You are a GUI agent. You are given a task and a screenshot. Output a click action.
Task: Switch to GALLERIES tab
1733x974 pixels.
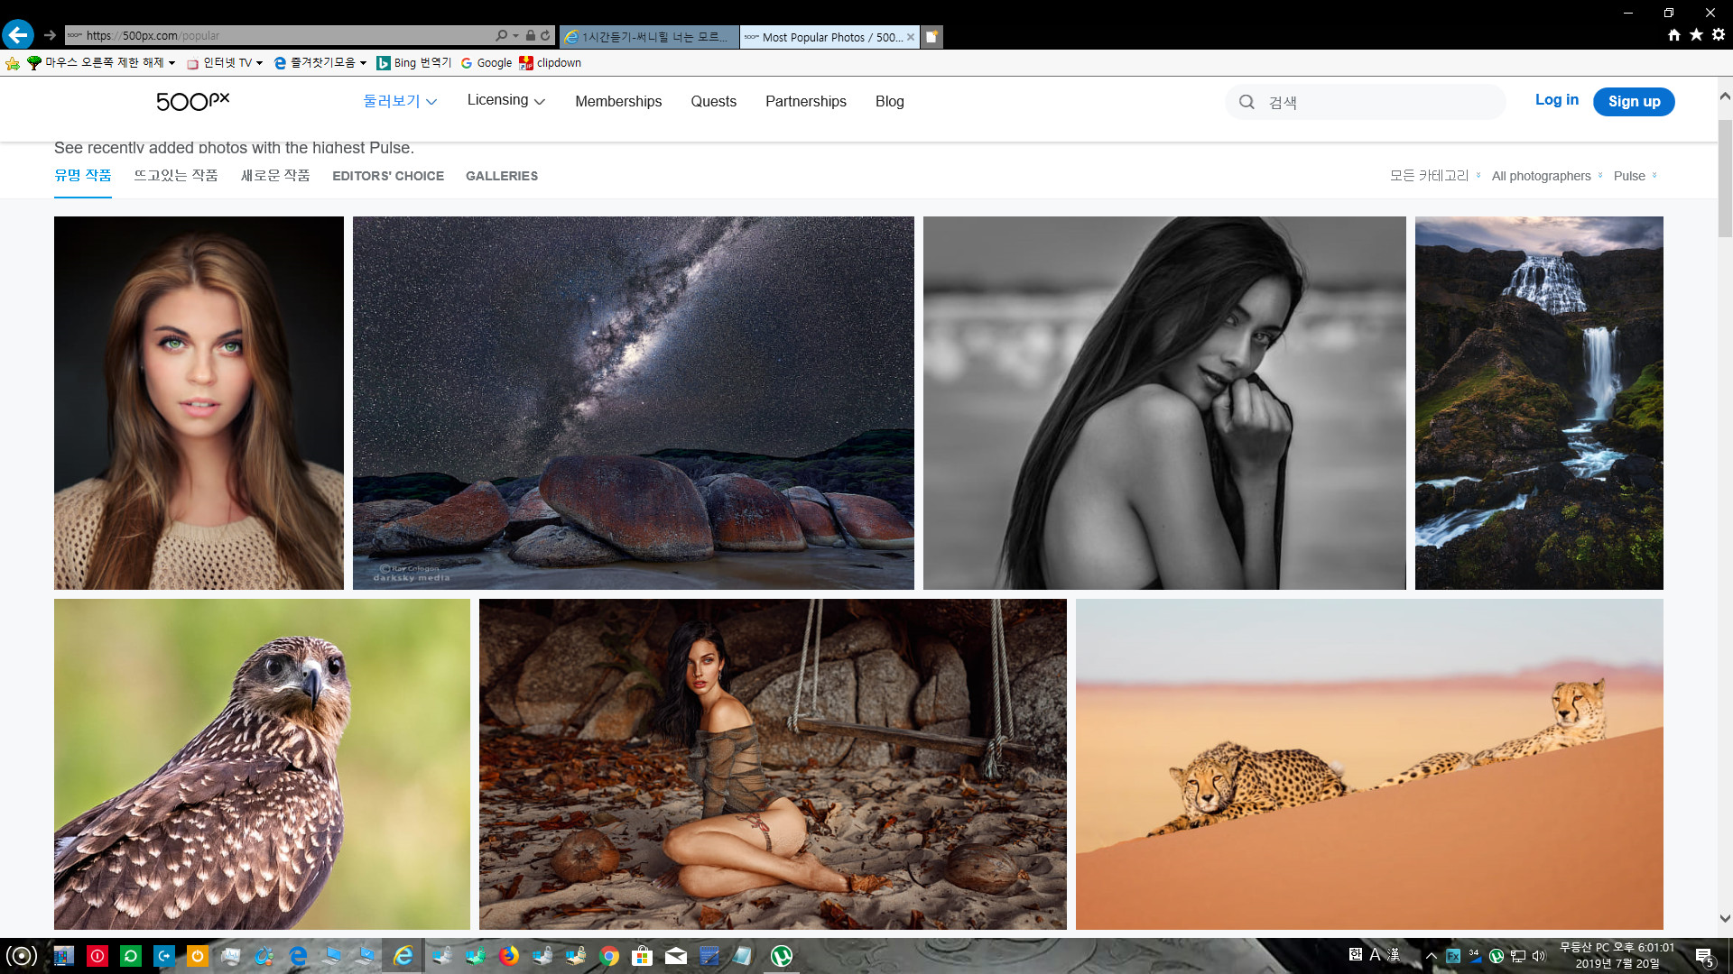point(502,176)
